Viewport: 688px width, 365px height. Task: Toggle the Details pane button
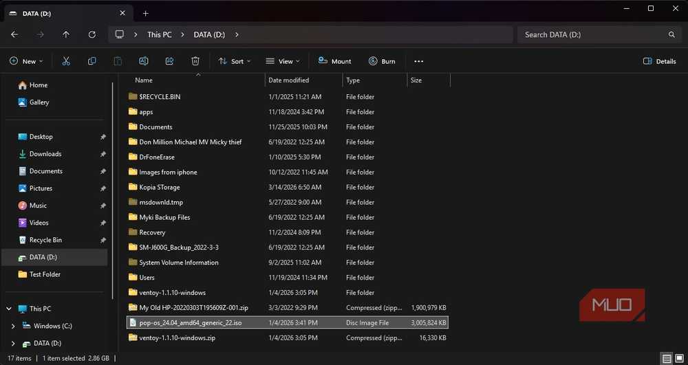[660, 61]
